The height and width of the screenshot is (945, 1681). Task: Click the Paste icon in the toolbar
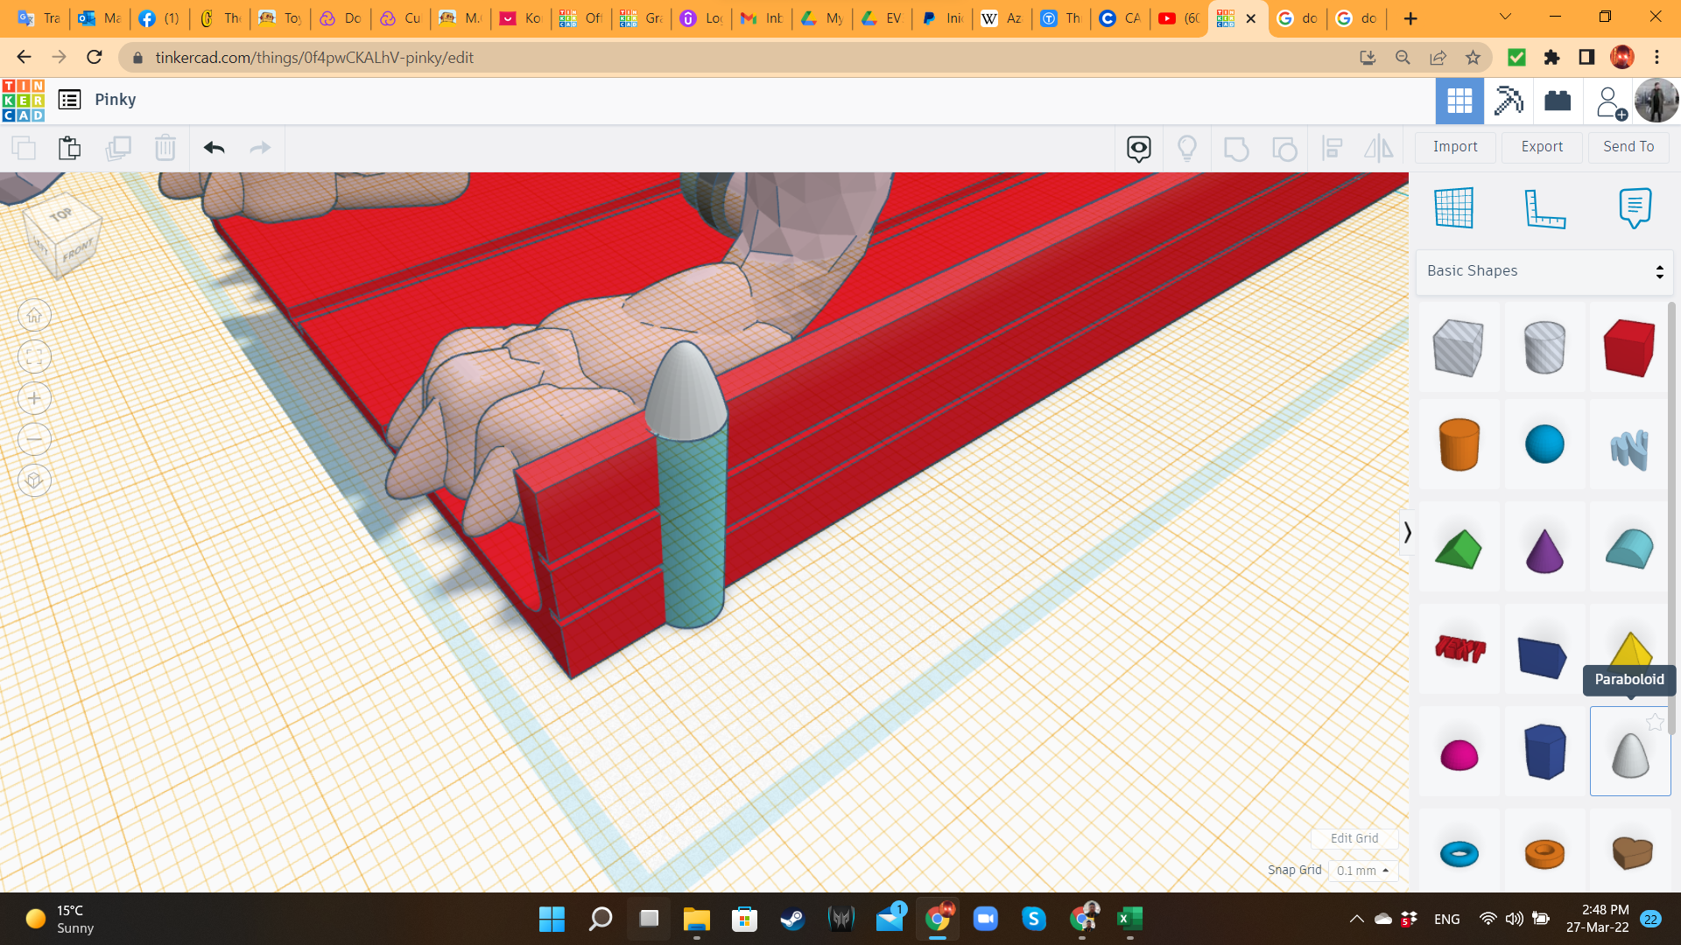[69, 148]
